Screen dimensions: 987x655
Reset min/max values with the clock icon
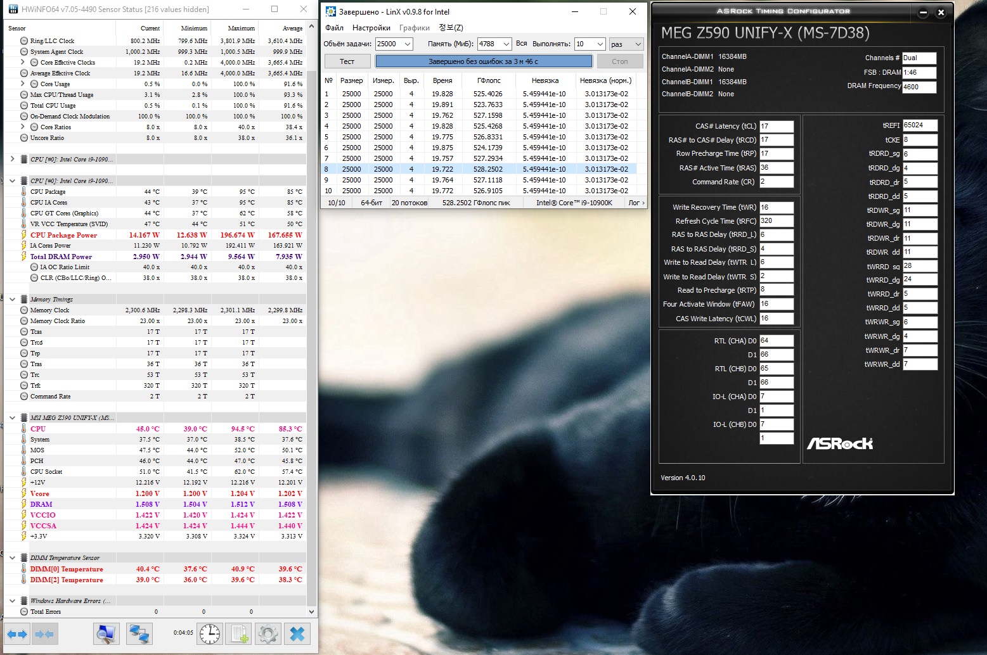coord(210,633)
